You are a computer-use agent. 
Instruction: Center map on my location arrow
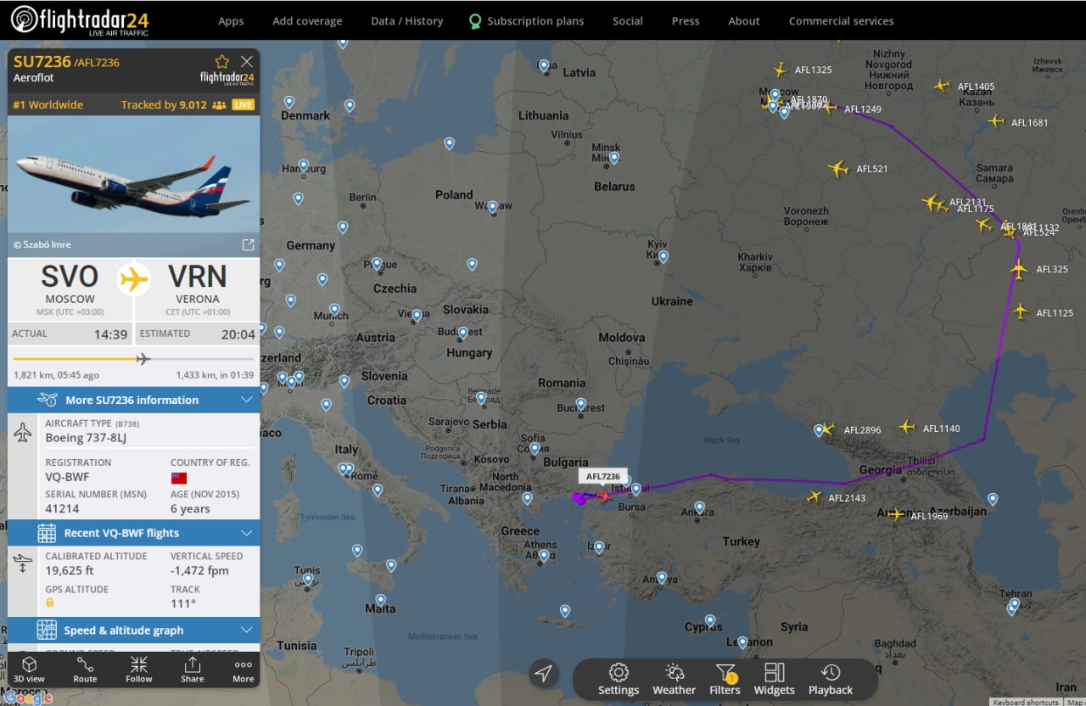(544, 674)
